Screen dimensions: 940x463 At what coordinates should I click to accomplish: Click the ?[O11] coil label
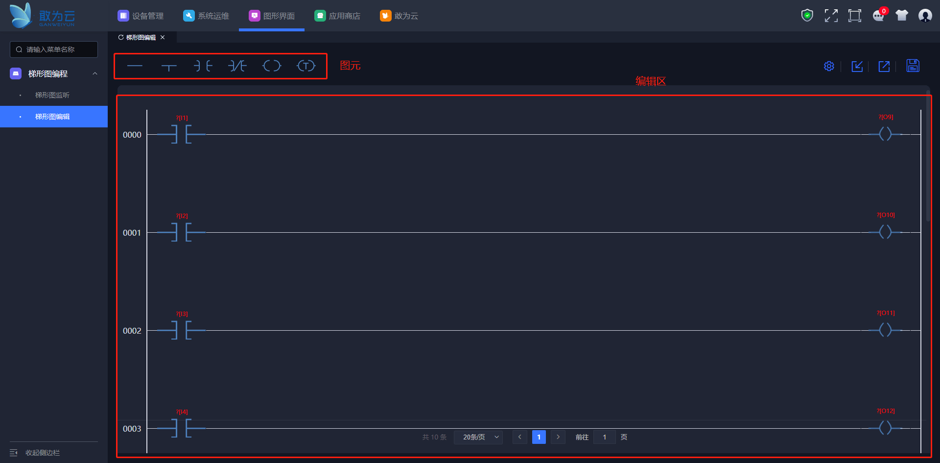click(x=886, y=313)
